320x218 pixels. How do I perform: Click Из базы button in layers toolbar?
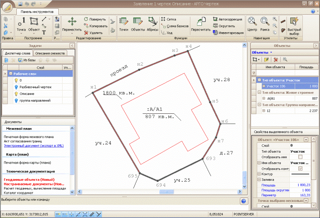coord(27,60)
